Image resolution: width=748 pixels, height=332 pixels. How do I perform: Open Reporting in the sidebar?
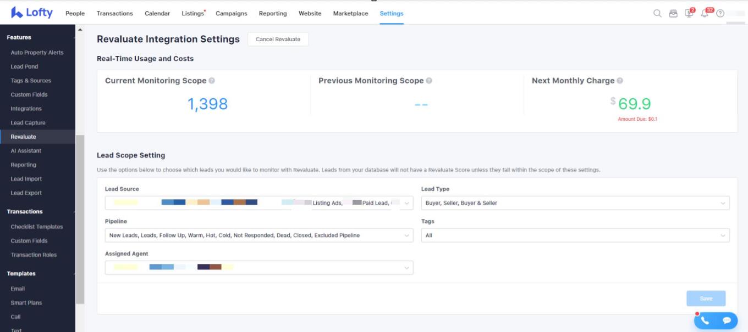click(x=24, y=165)
